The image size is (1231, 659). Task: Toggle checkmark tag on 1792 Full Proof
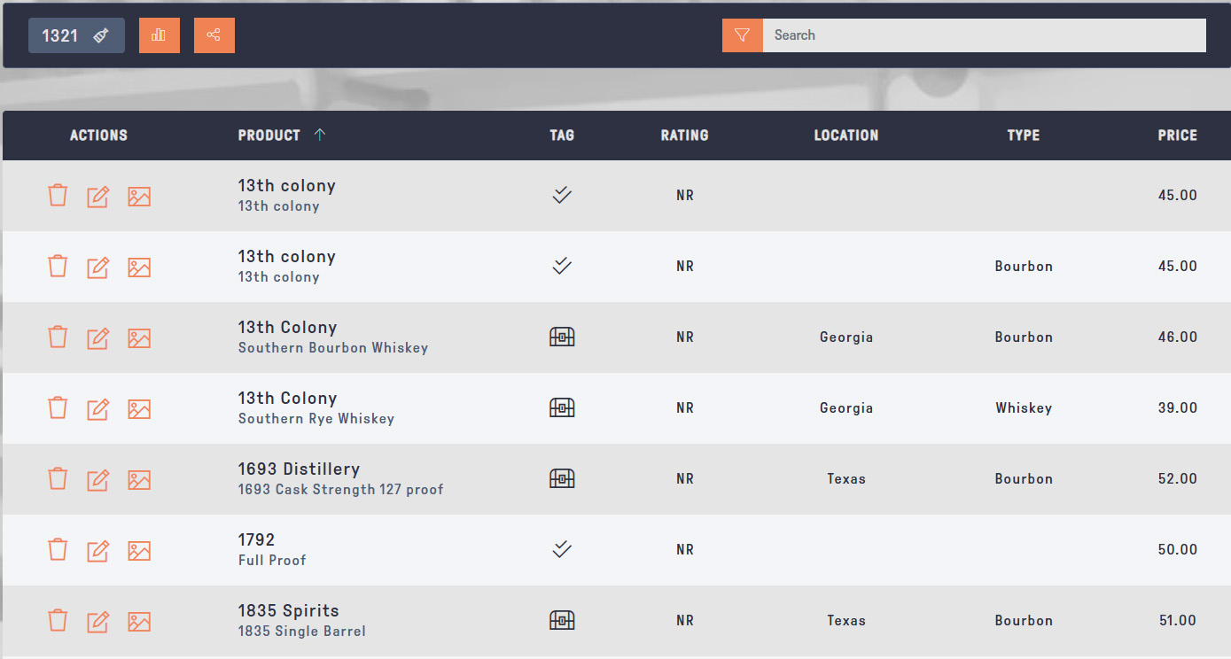562,549
